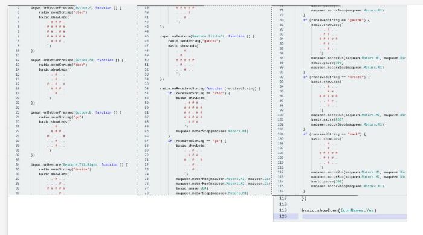
Task: Click the Button.B onButtonPressed line
Action: pos(76,112)
